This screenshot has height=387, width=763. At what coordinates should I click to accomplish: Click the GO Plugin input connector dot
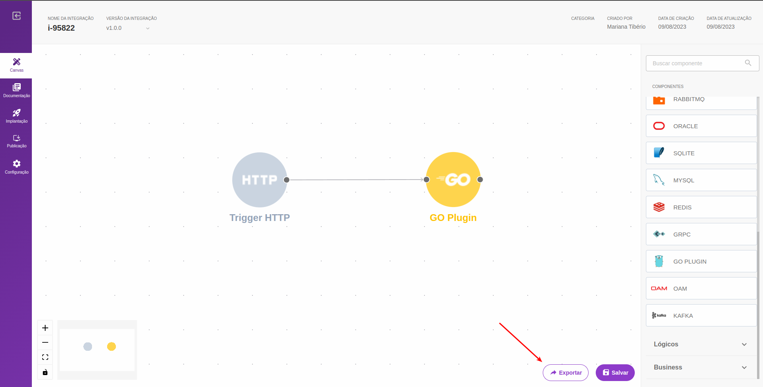coord(426,180)
